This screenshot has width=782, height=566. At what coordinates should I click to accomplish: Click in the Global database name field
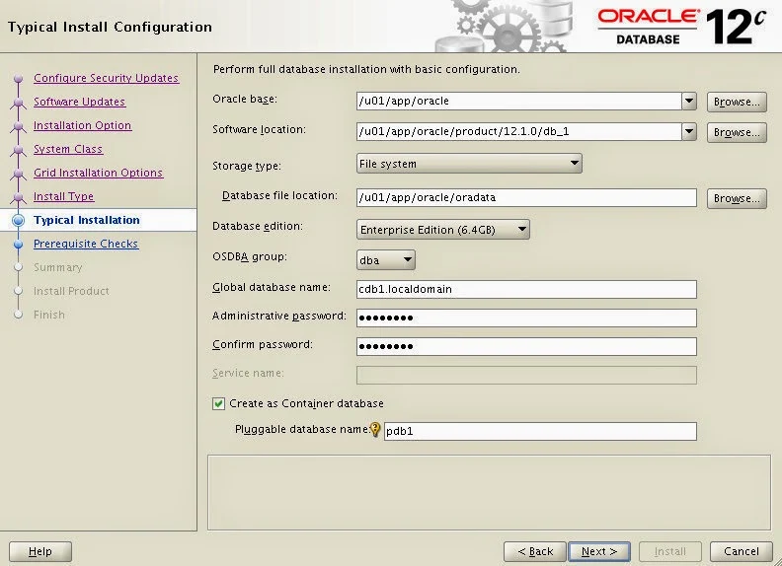(526, 289)
